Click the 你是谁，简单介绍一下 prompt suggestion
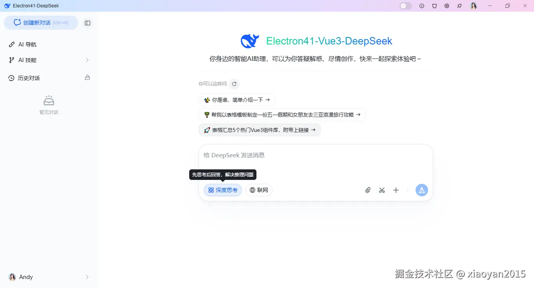534x288 pixels. [237, 100]
